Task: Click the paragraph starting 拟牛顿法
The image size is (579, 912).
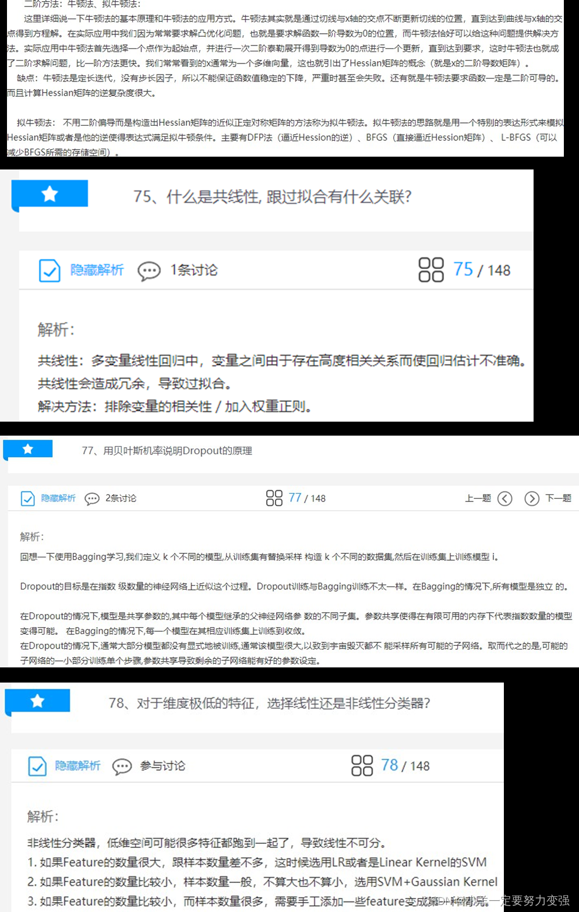Action: click(285, 137)
